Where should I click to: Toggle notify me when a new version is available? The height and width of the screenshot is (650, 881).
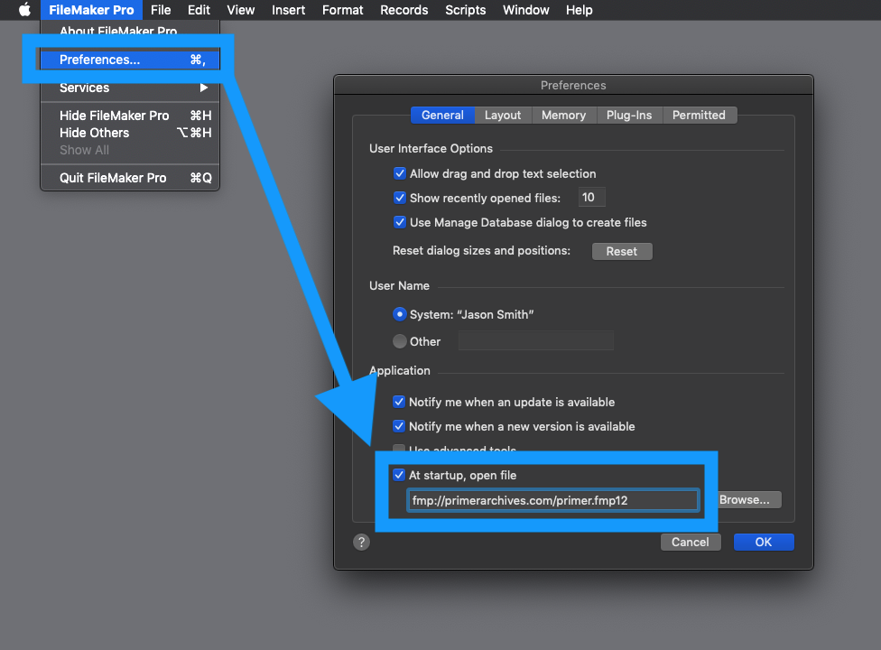(x=400, y=426)
